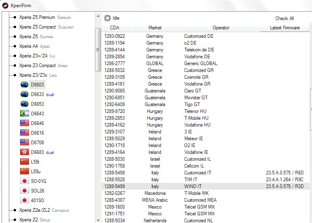Collapse the Xperia Z3/Z3v Leo node
The image size is (312, 223).
pos(14,75)
